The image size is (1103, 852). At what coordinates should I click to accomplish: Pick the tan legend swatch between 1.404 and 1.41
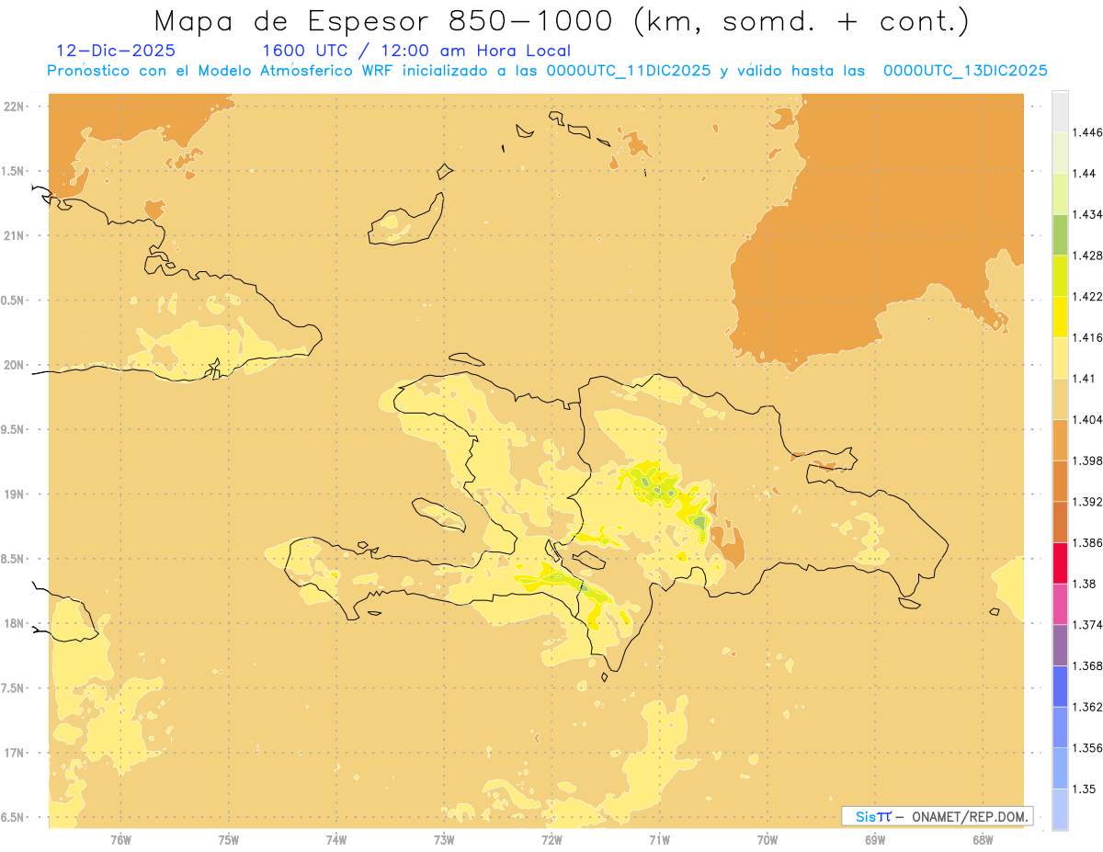coord(1060,399)
